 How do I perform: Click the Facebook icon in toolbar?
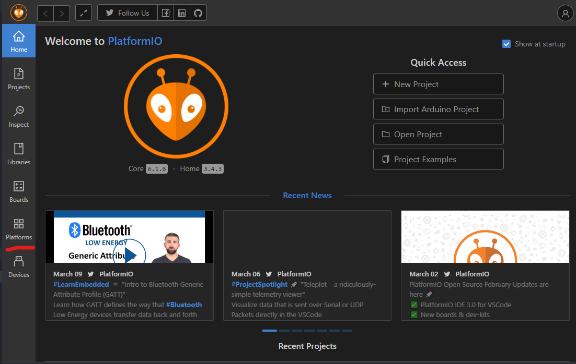click(166, 13)
